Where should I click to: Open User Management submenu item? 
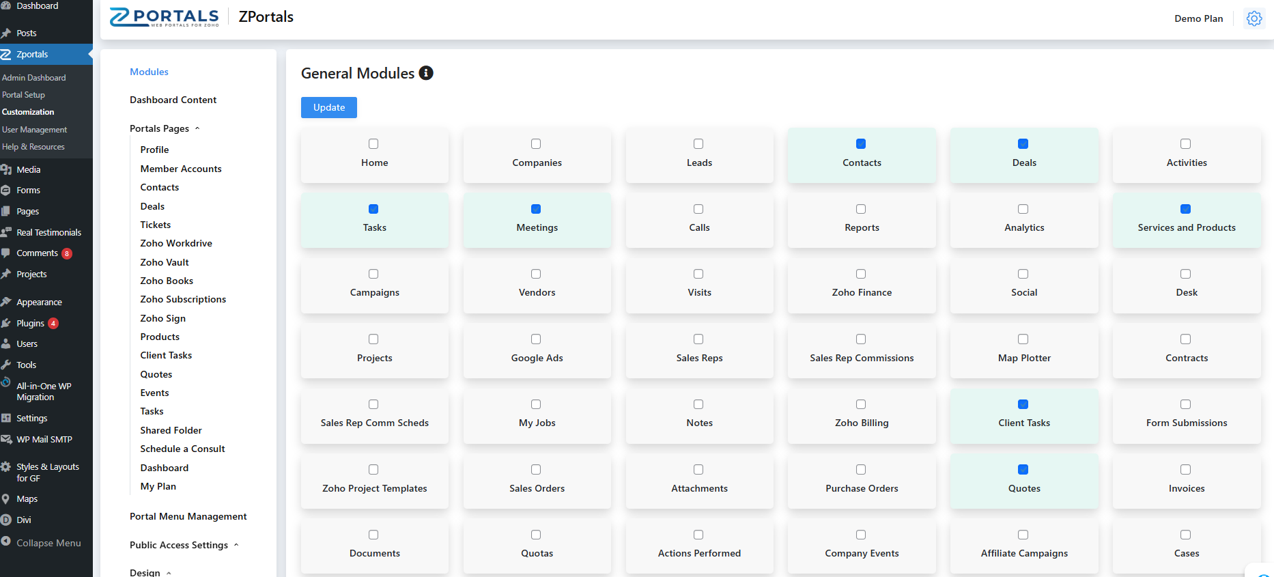click(34, 130)
